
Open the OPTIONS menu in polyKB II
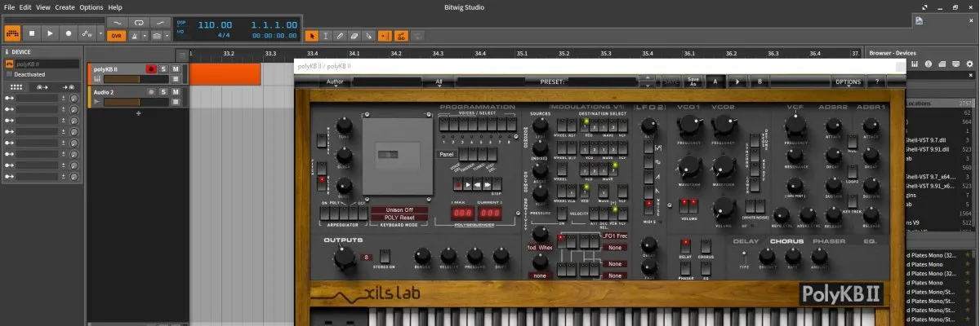click(x=847, y=81)
